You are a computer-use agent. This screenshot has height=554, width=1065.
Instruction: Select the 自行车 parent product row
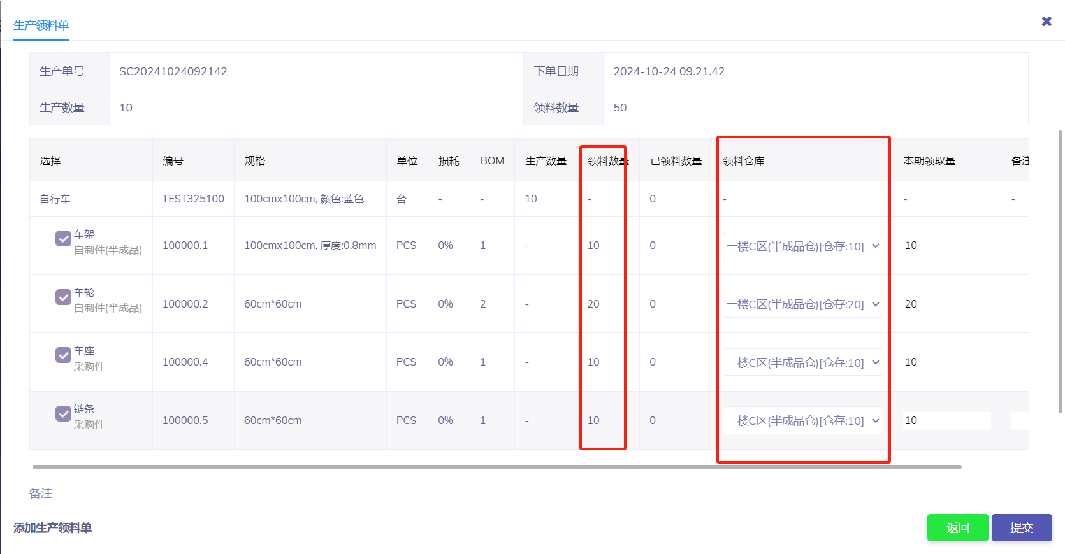(x=55, y=199)
